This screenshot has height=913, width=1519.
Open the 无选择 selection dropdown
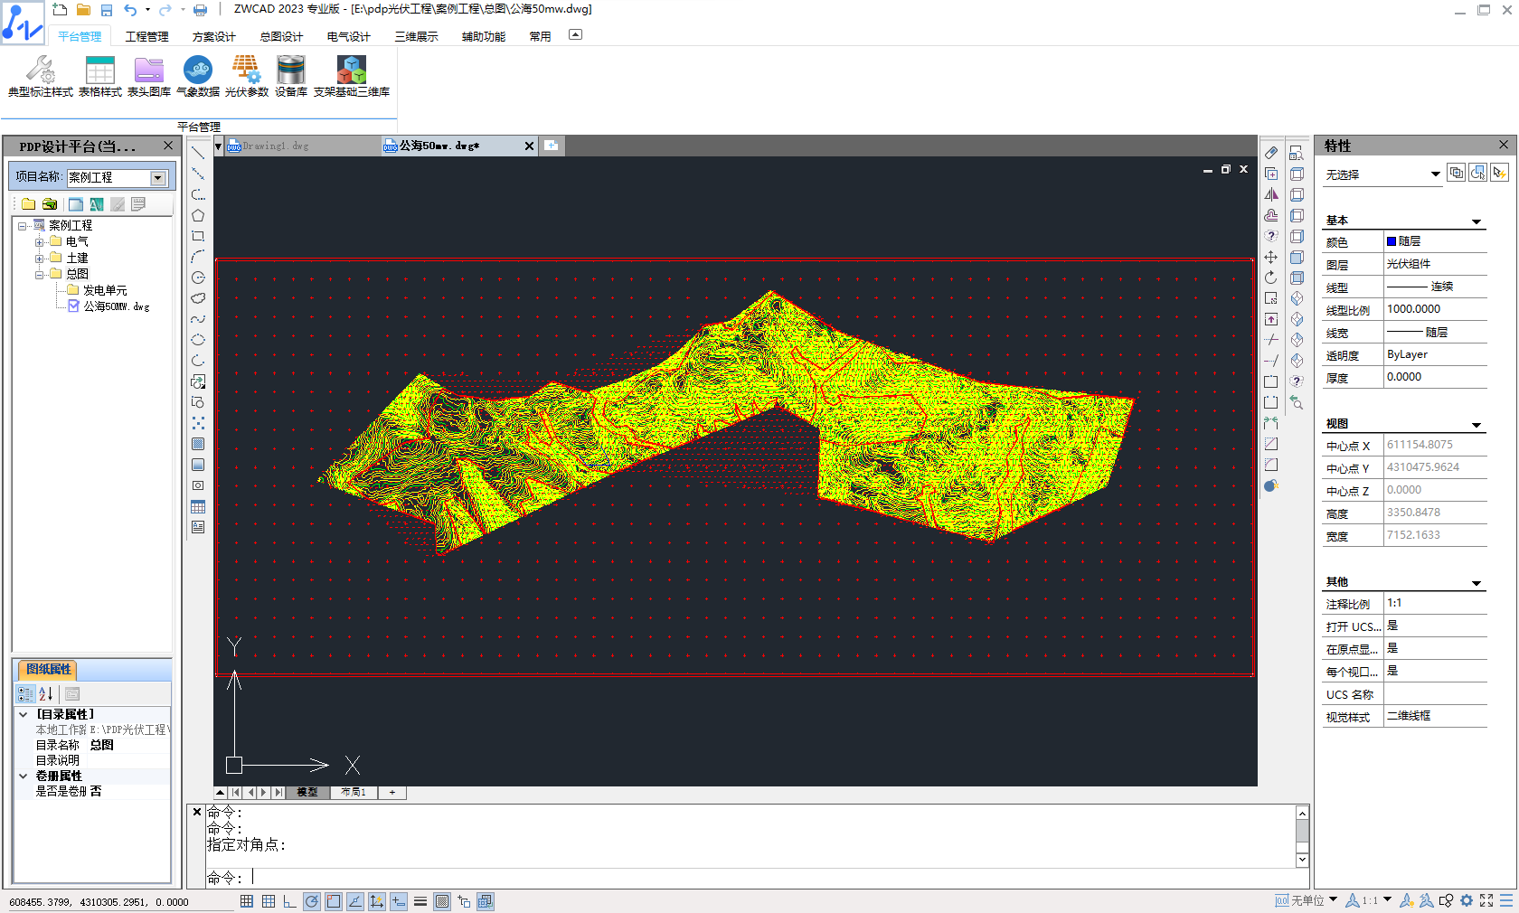point(1436,174)
